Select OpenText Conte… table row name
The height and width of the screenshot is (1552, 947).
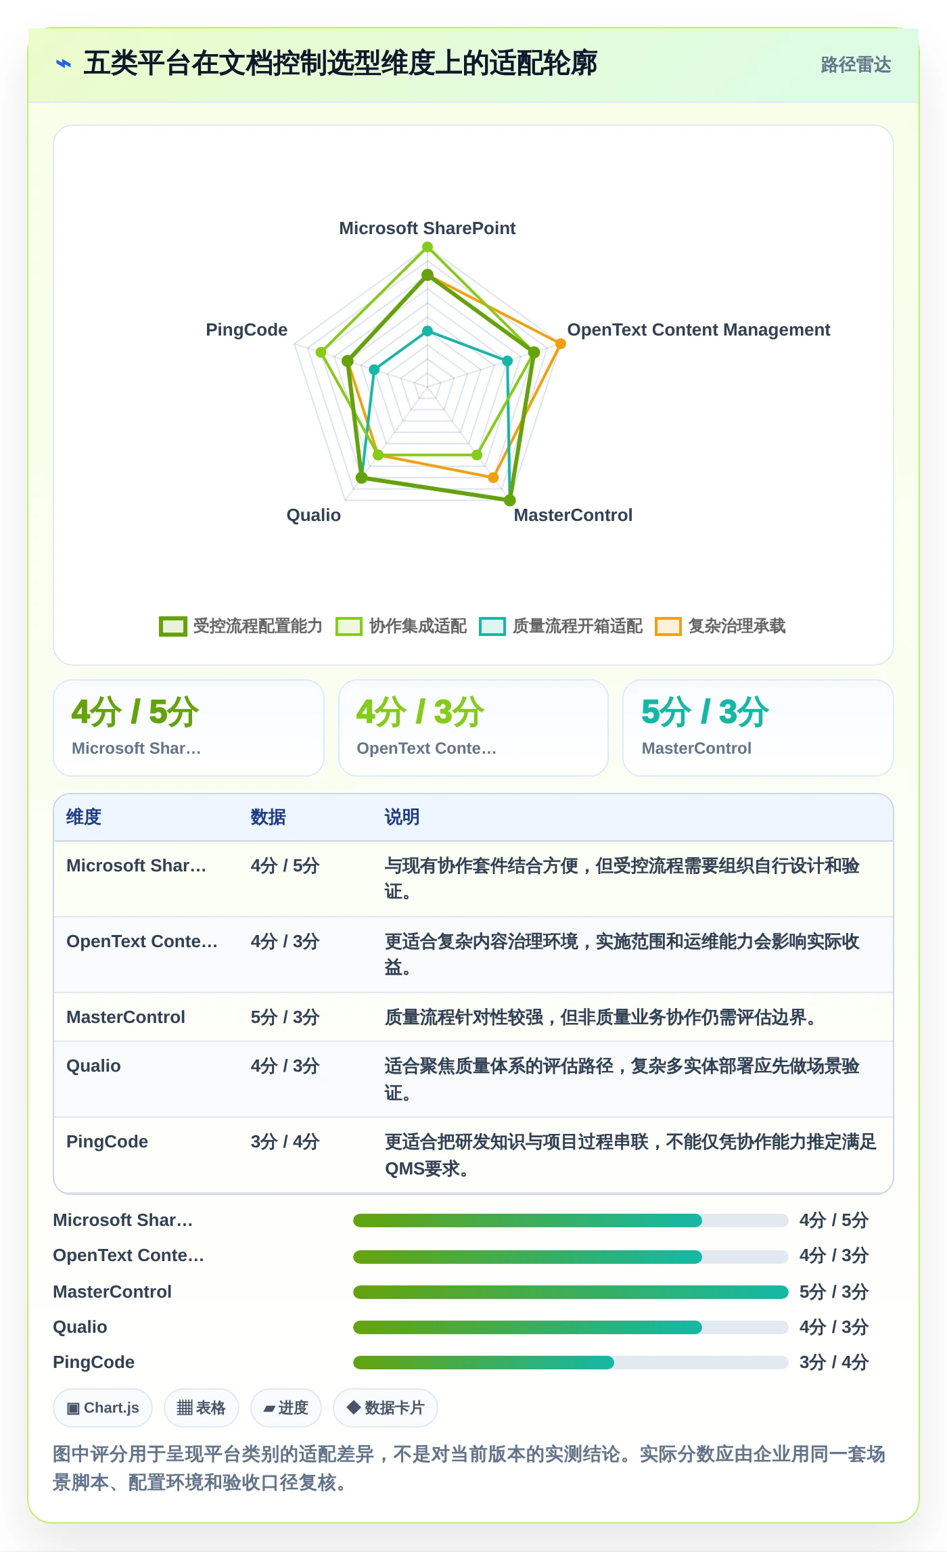[x=142, y=942]
